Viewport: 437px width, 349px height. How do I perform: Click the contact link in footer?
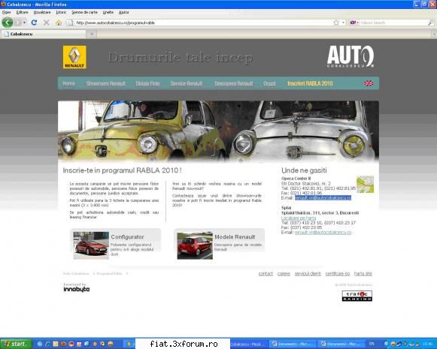266,274
